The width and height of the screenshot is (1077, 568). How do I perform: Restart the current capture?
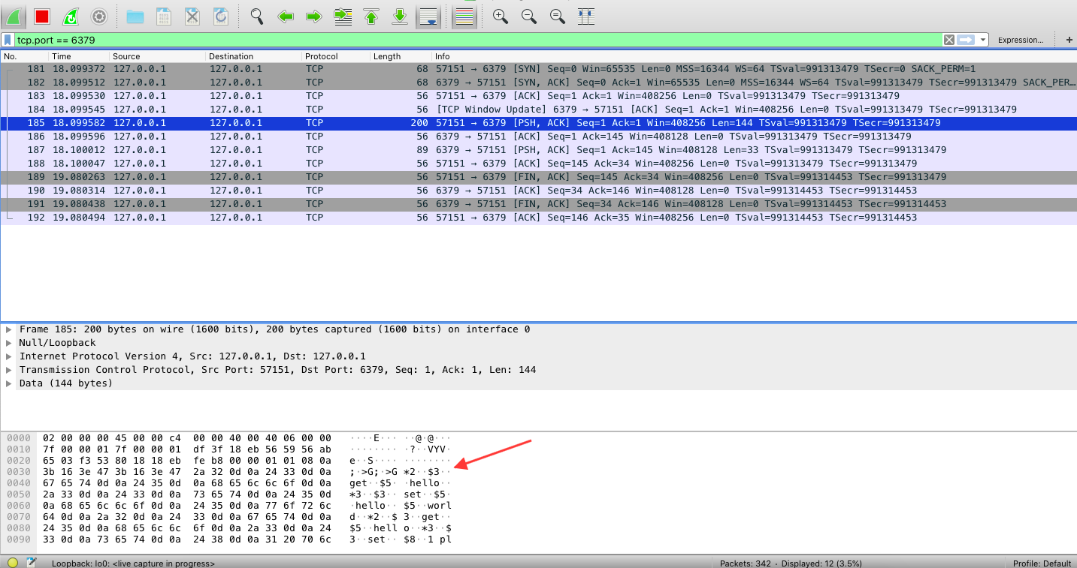pos(70,16)
